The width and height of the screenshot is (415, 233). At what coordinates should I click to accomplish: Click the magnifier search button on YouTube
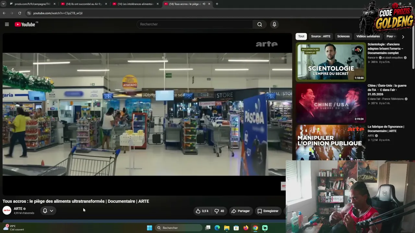tap(260, 24)
